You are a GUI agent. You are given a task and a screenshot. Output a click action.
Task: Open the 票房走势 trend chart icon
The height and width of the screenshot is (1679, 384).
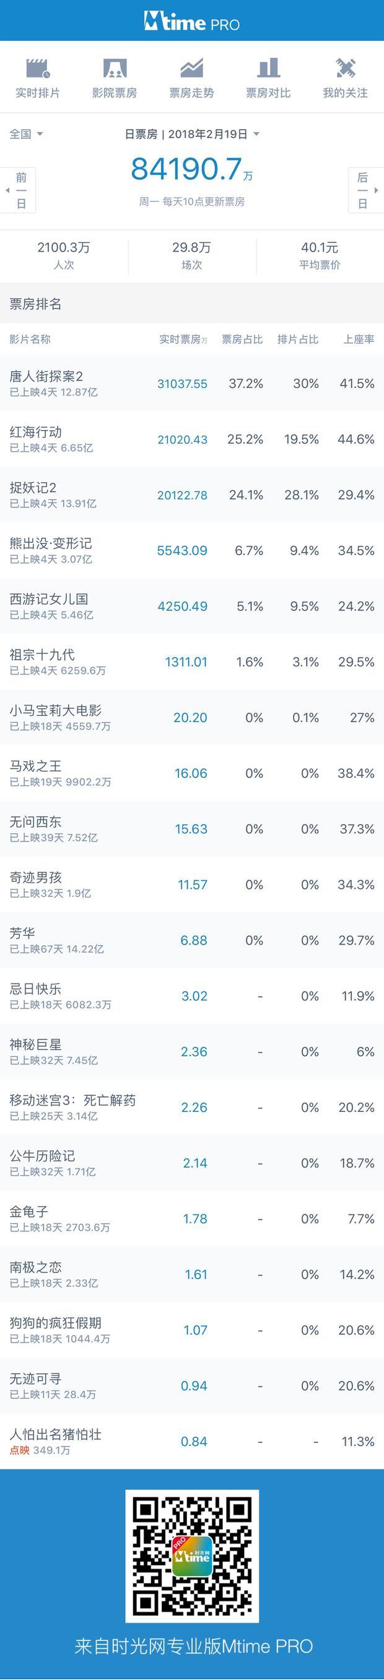point(191,68)
